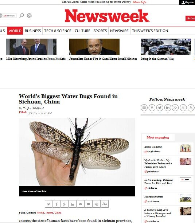
Task: Click the Register button
Action: (x=187, y=2)
